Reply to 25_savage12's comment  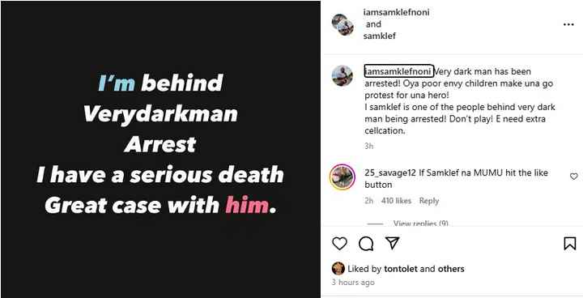click(429, 201)
